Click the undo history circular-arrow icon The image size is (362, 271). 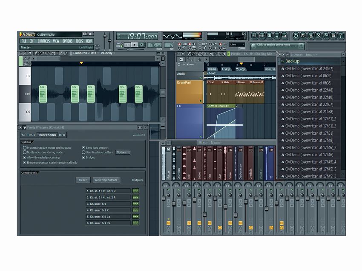click(296, 36)
